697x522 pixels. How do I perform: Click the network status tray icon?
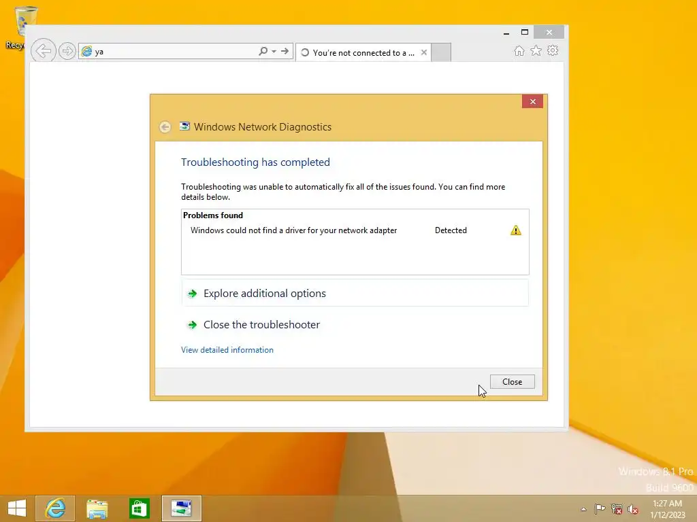point(617,509)
